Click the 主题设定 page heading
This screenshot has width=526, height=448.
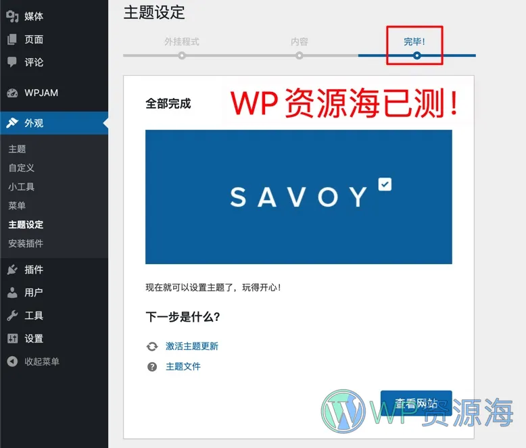coord(154,13)
